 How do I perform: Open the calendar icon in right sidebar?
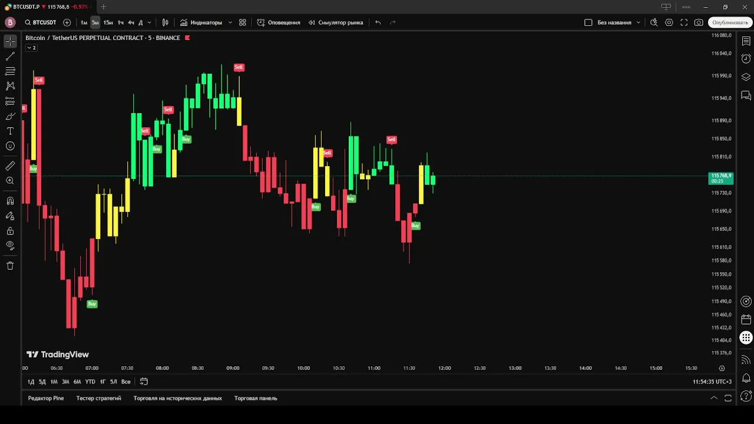(746, 320)
